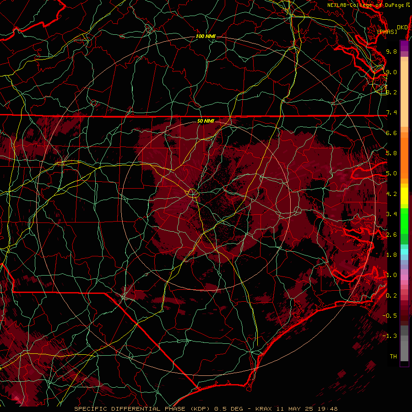Click the 9.8 value on the color scale

coord(391,51)
